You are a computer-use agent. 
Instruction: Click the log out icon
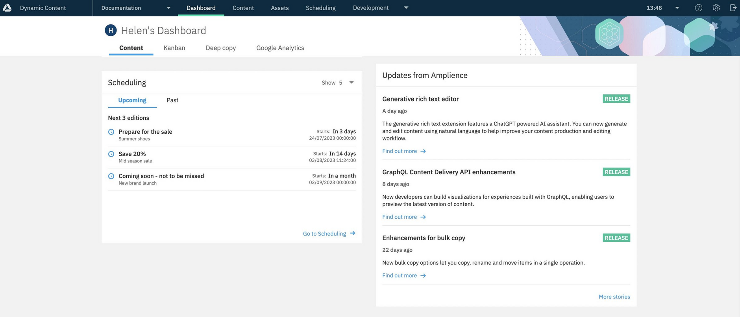[x=733, y=8]
